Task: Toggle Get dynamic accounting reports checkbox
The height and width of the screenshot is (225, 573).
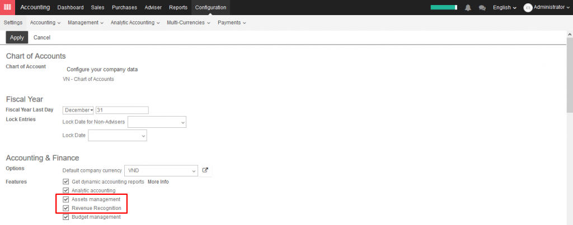Action: [66, 181]
